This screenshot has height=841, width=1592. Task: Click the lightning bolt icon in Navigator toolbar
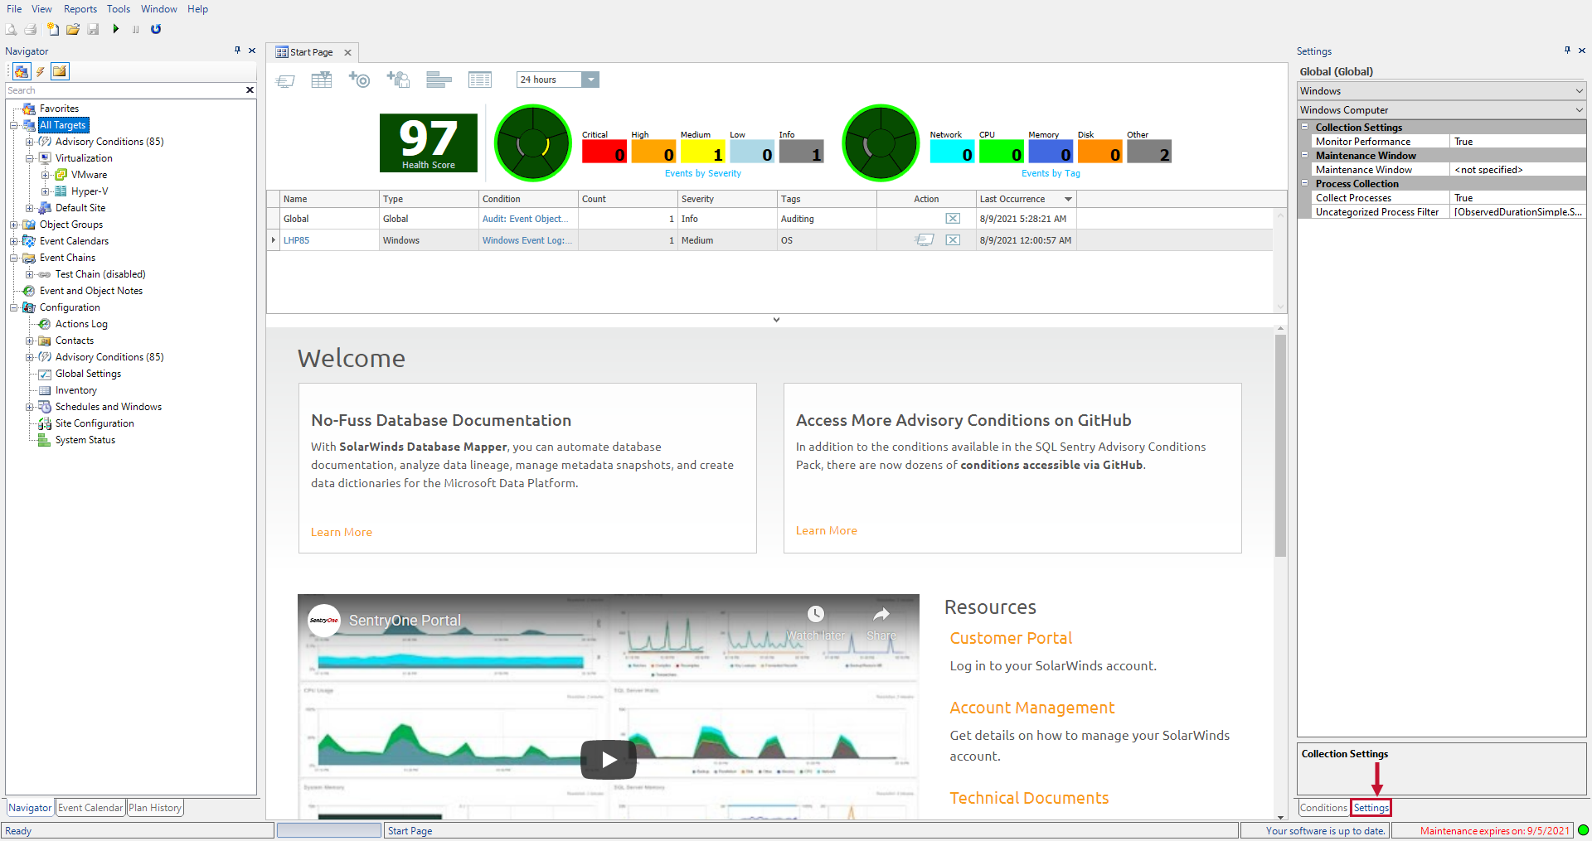coord(41,71)
